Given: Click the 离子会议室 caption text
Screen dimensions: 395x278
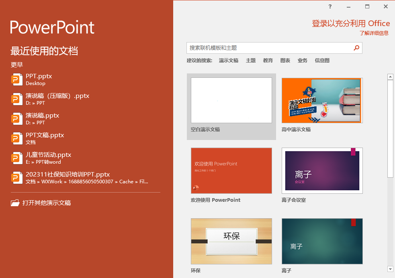Looking at the screenshot, I should pyautogui.click(x=294, y=200).
